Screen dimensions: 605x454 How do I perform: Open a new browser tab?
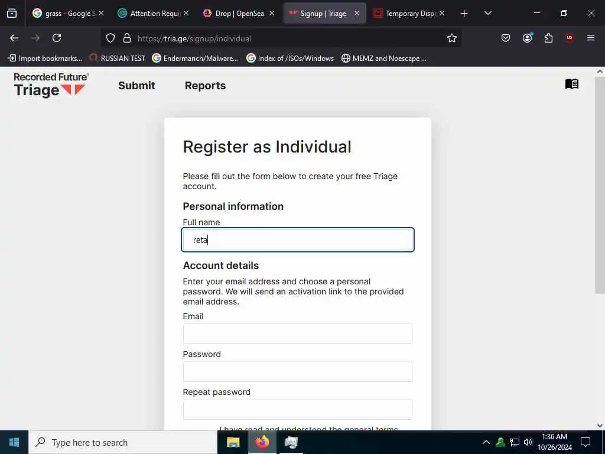(464, 14)
